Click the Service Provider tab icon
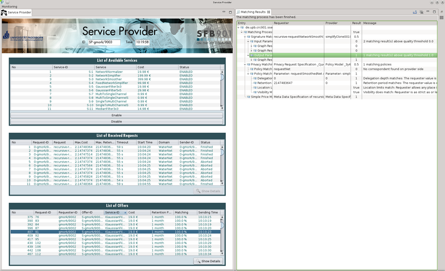Image resolution: width=445 pixels, height=271 pixels. click(x=4, y=12)
